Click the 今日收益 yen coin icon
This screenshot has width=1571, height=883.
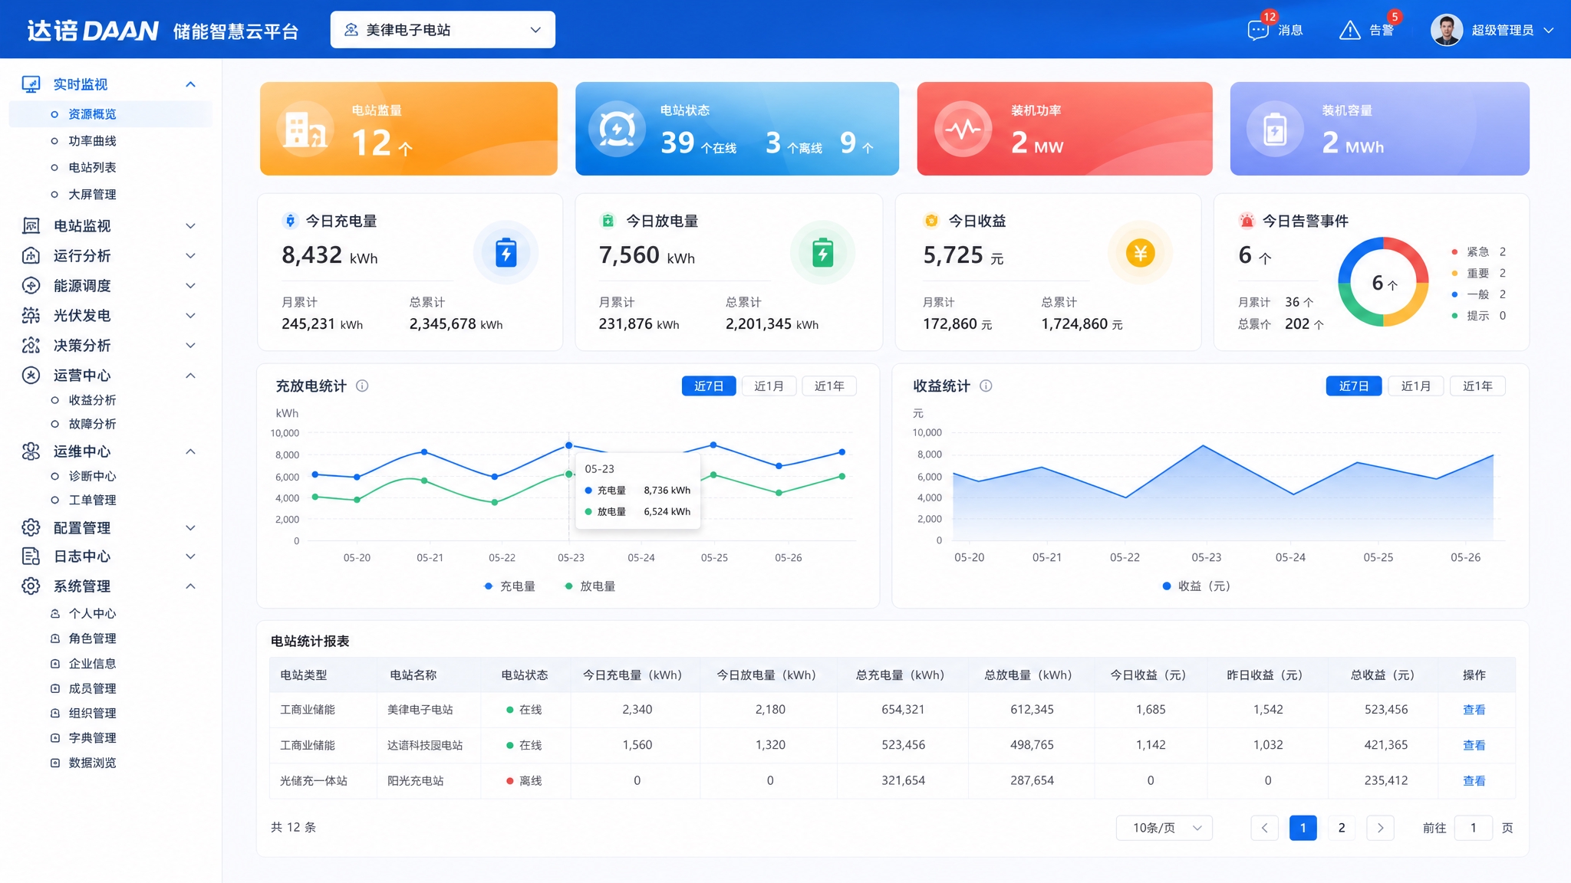click(1140, 253)
